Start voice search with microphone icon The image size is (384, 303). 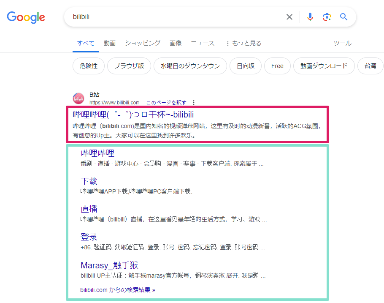pyautogui.click(x=310, y=17)
